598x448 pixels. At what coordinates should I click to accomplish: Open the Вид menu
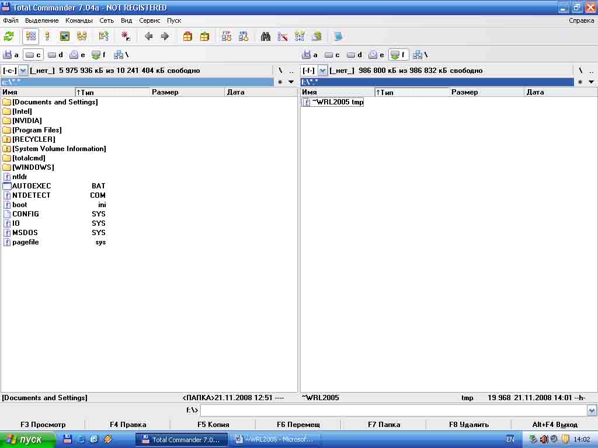126,20
